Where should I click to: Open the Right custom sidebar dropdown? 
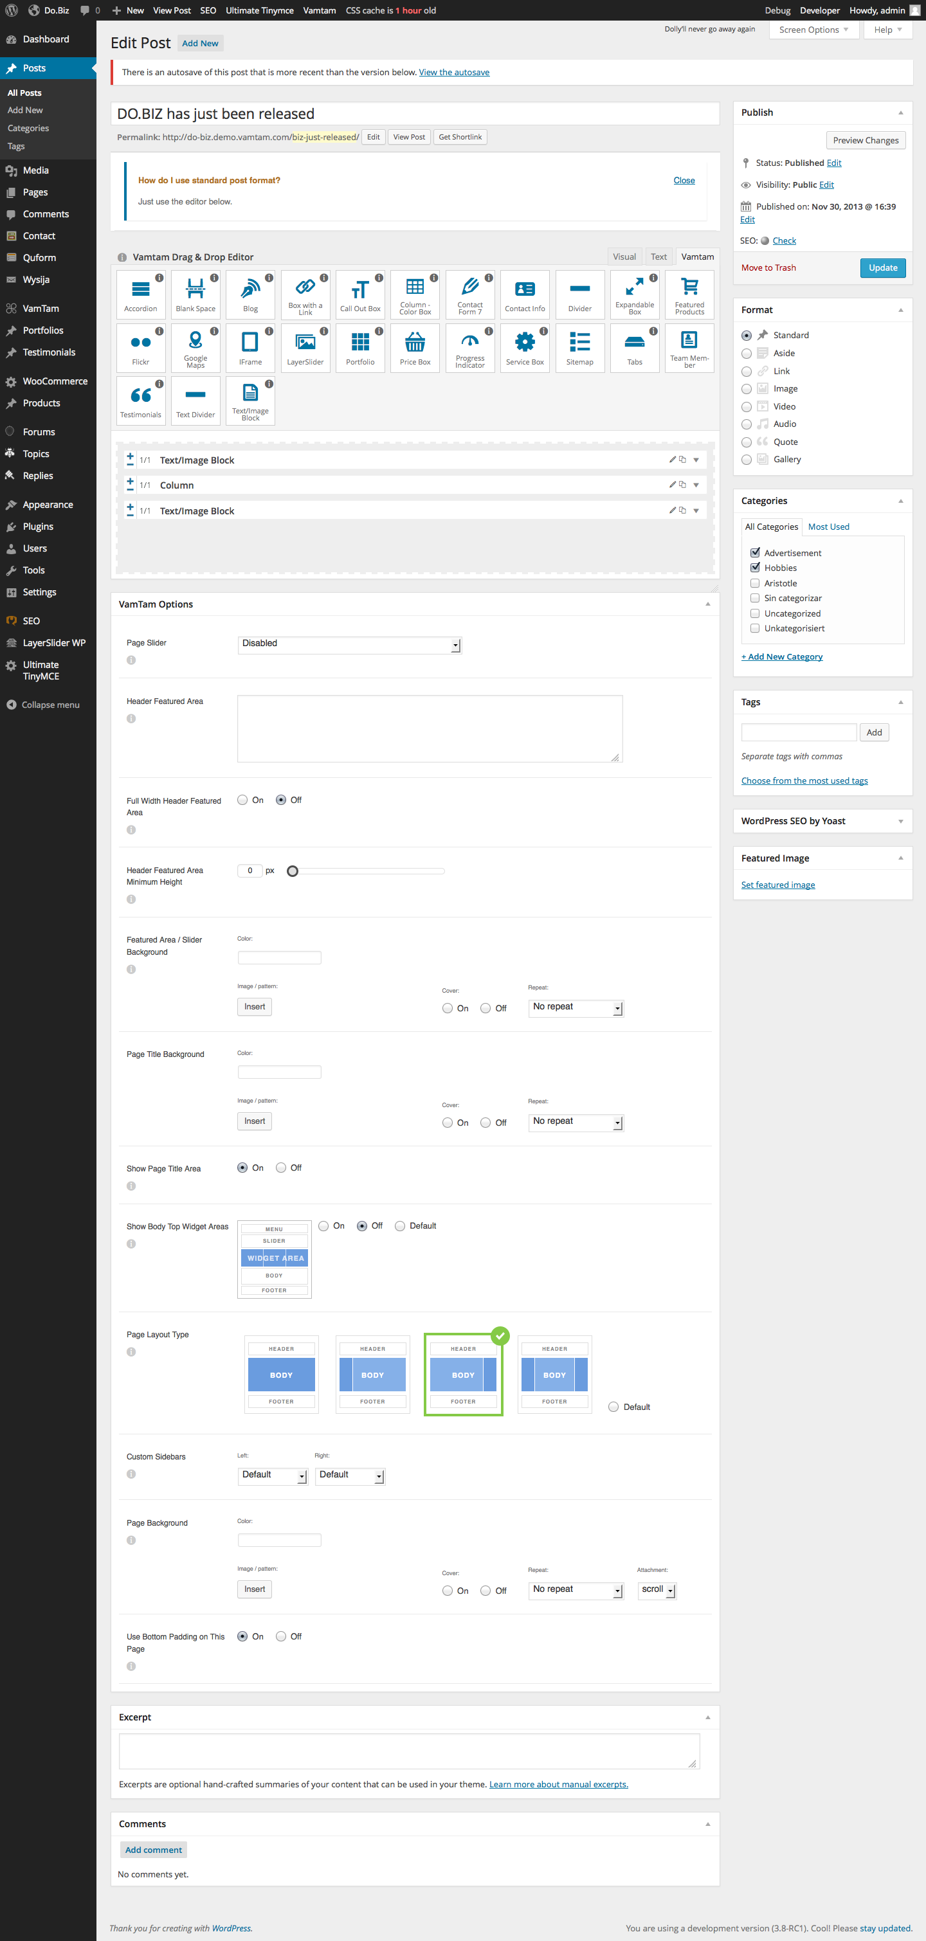pos(350,1476)
